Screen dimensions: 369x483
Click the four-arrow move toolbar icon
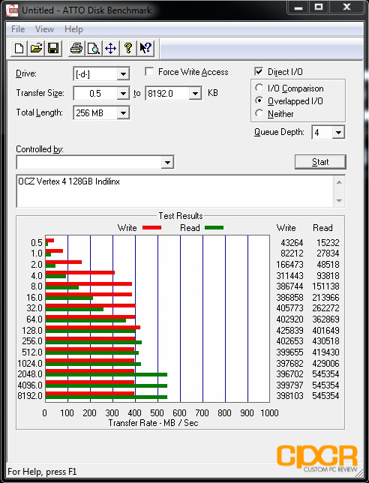point(110,48)
